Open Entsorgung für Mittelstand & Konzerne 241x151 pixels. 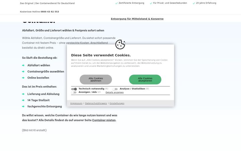click(x=137, y=19)
